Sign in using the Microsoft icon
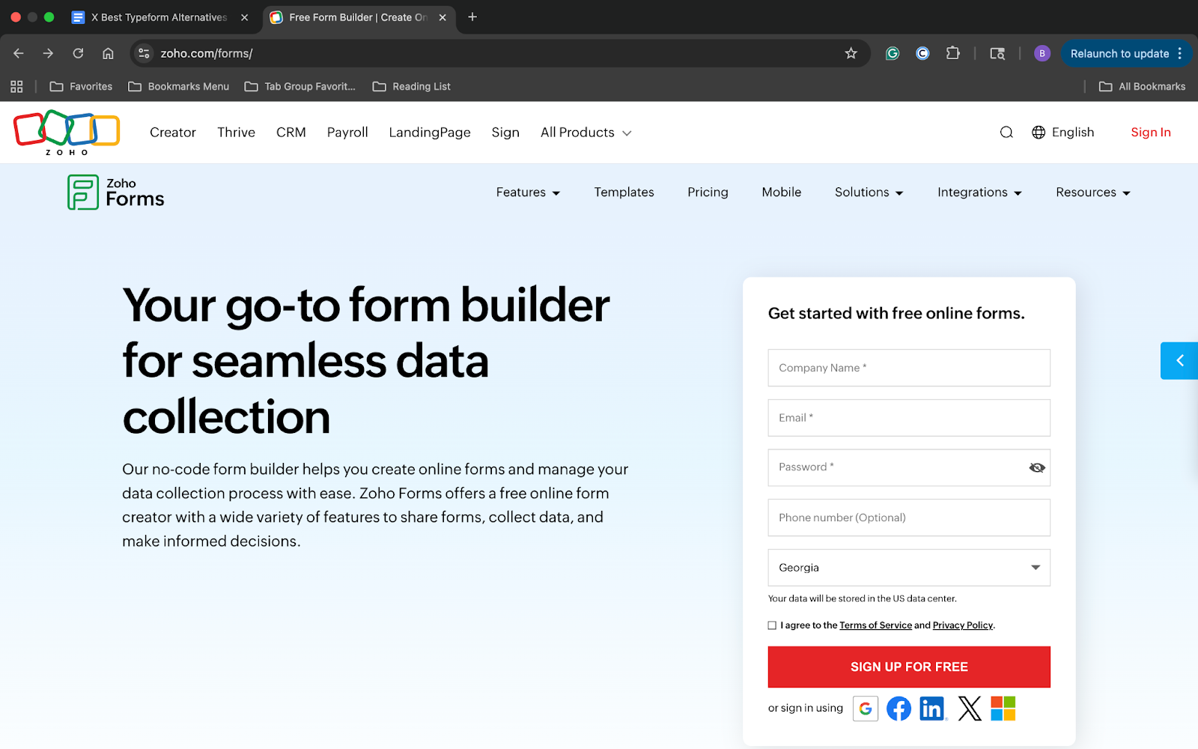1198x749 pixels. click(x=1003, y=708)
